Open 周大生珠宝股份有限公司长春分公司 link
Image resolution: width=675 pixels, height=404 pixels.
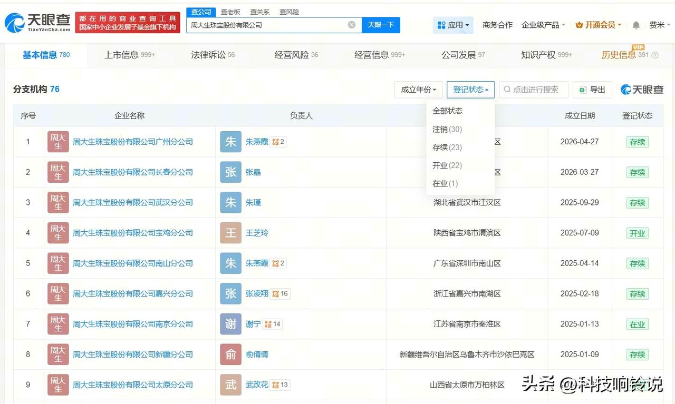coord(133,172)
